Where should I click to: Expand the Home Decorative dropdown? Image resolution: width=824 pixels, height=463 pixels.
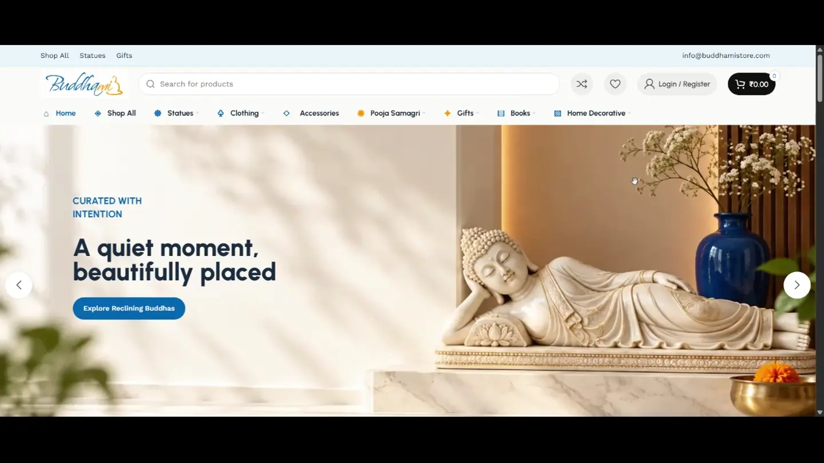pos(592,113)
